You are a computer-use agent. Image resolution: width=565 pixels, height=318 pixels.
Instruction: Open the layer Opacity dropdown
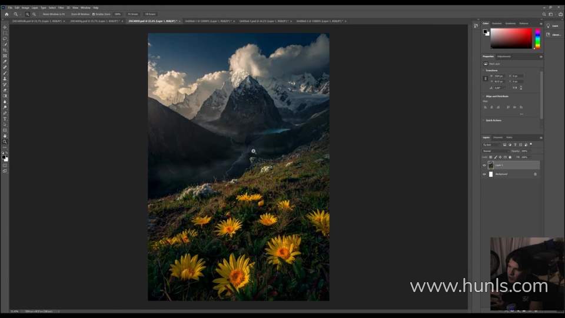[526, 151]
